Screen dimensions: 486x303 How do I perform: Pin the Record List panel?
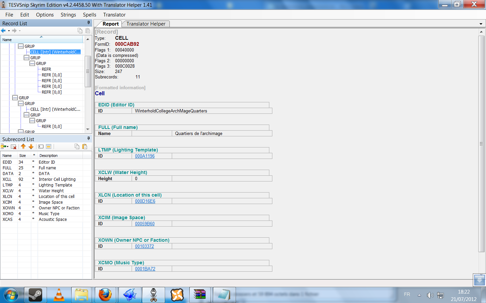click(x=89, y=23)
